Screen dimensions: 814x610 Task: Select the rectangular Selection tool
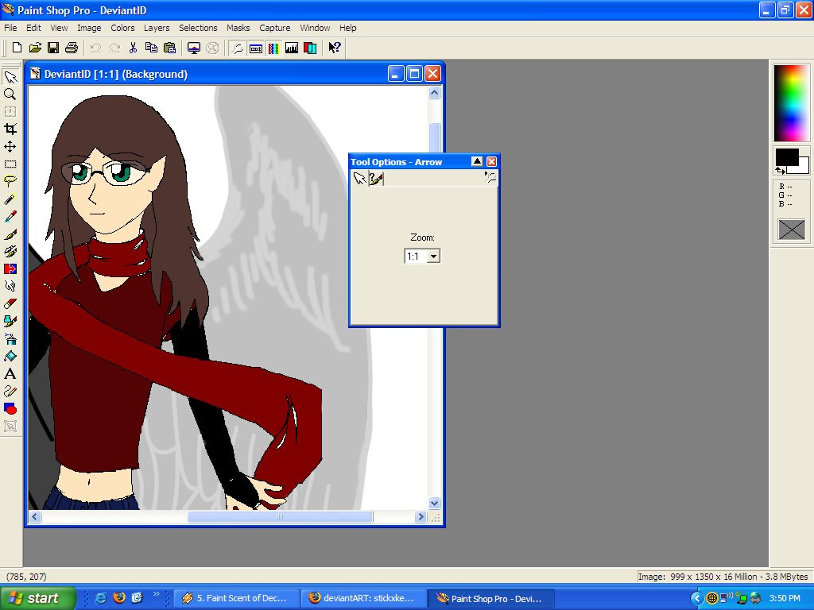coord(10,164)
